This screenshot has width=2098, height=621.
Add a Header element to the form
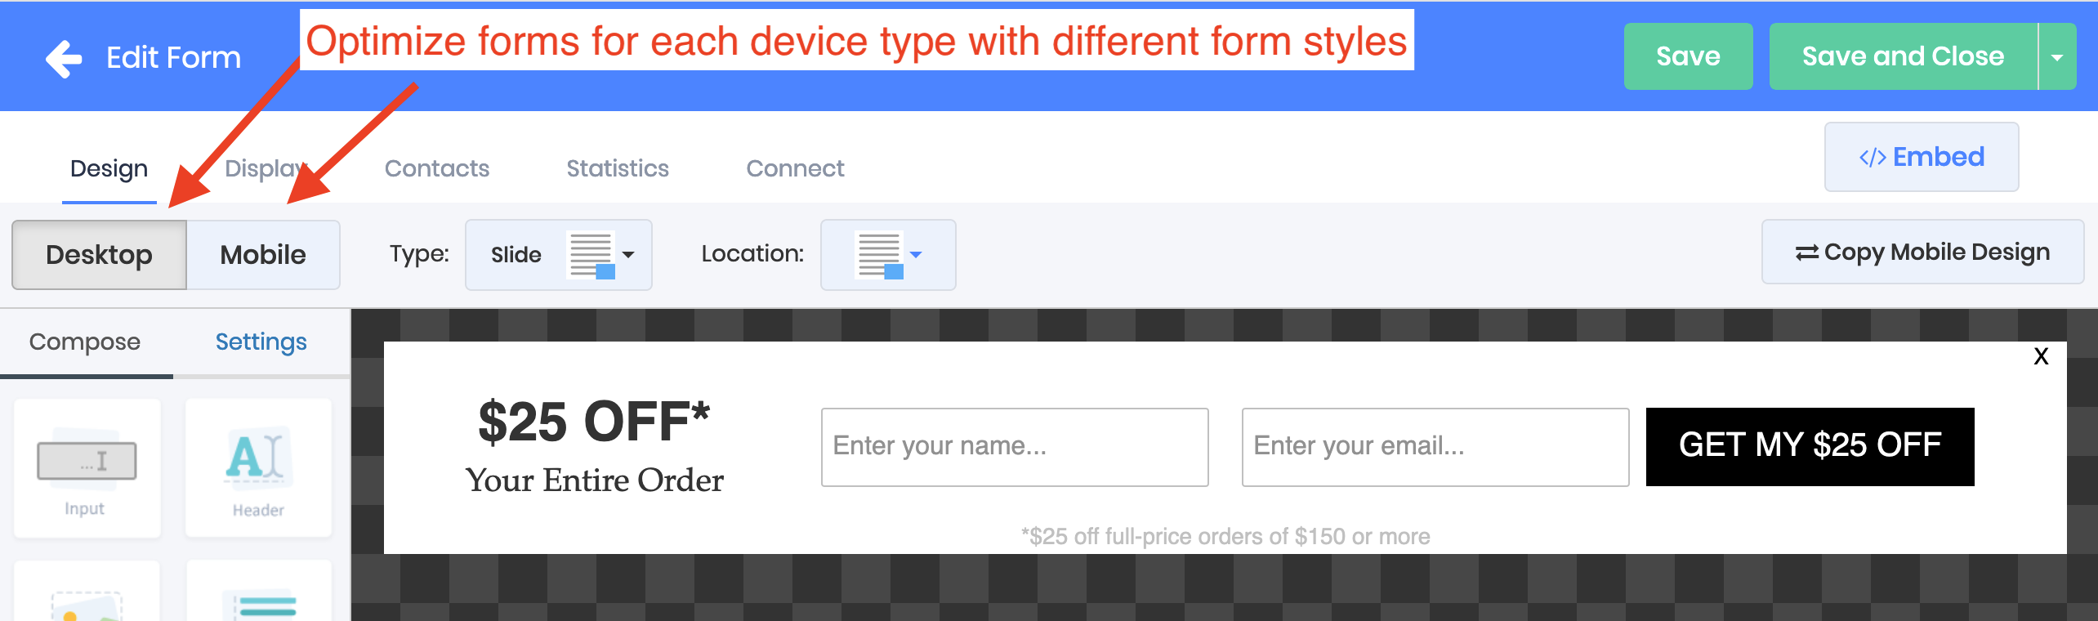[258, 467]
